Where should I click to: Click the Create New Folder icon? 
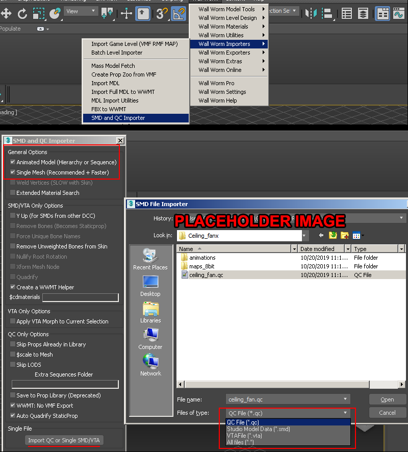click(345, 236)
